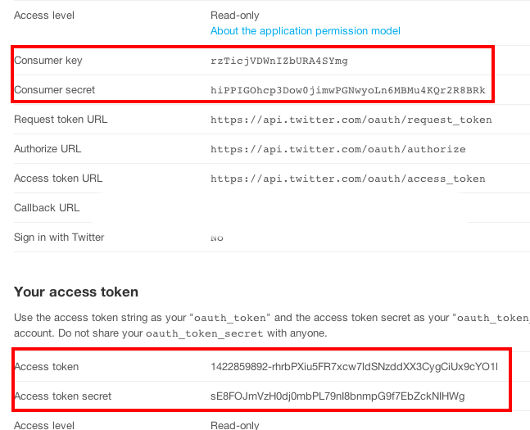The image size is (530, 430).
Task: Click the top Read-only access level value
Action: pos(235,15)
